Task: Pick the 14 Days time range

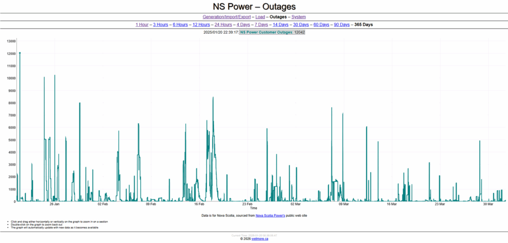Action: click(x=281, y=24)
